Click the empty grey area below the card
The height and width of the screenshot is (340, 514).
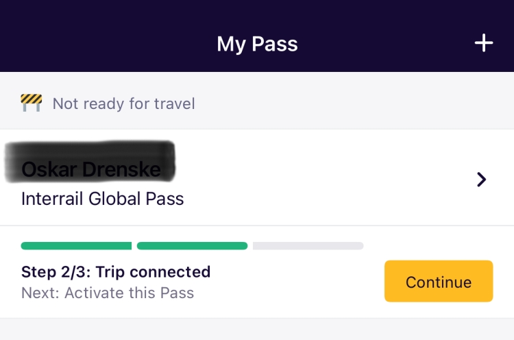[257, 329]
